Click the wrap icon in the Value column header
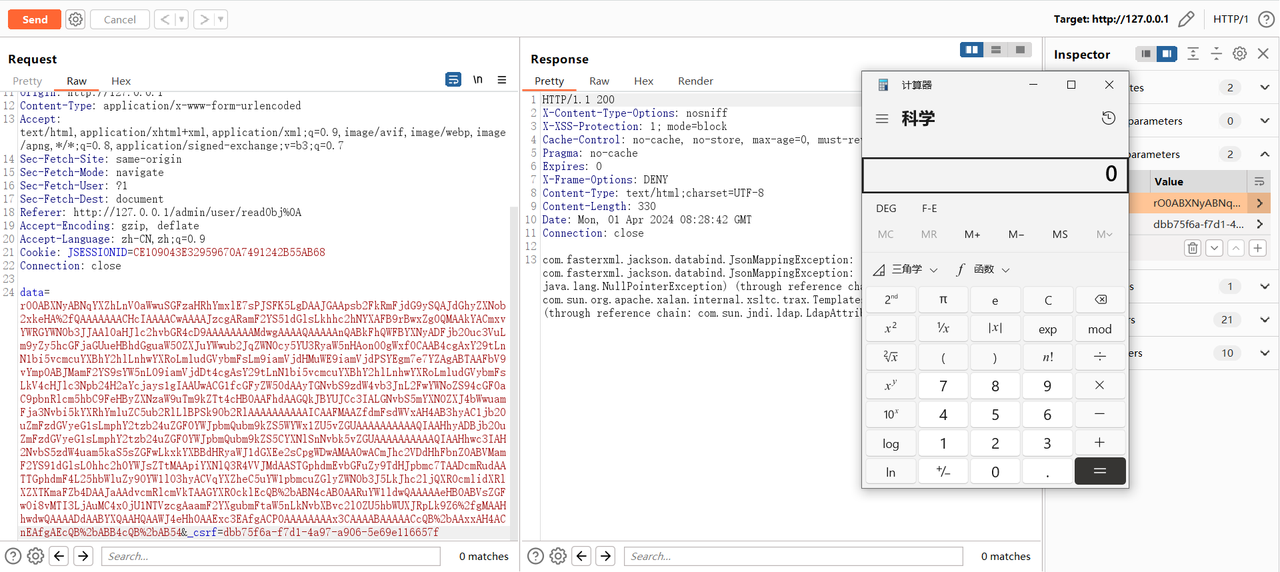This screenshot has width=1280, height=572. [1259, 181]
